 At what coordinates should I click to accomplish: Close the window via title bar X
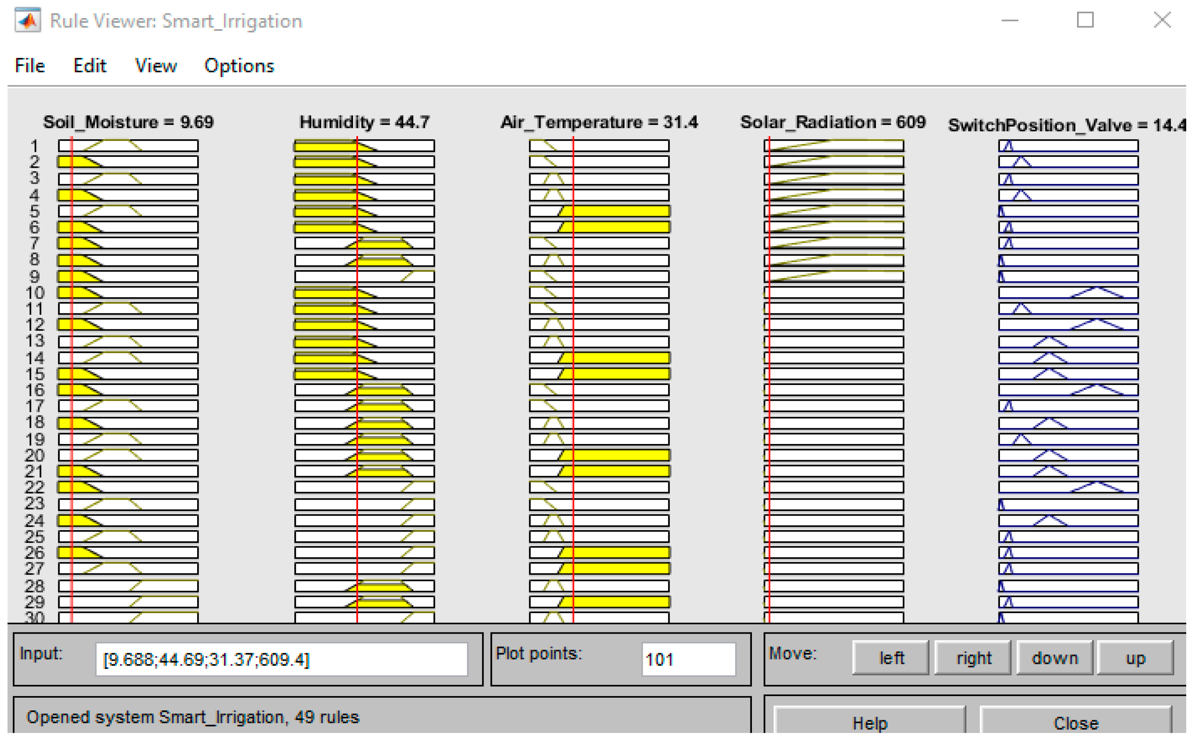tap(1162, 21)
